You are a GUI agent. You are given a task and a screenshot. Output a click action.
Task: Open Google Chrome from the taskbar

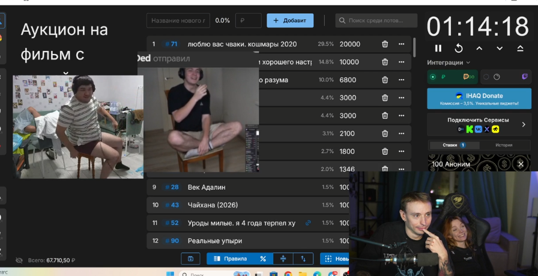(x=288, y=274)
